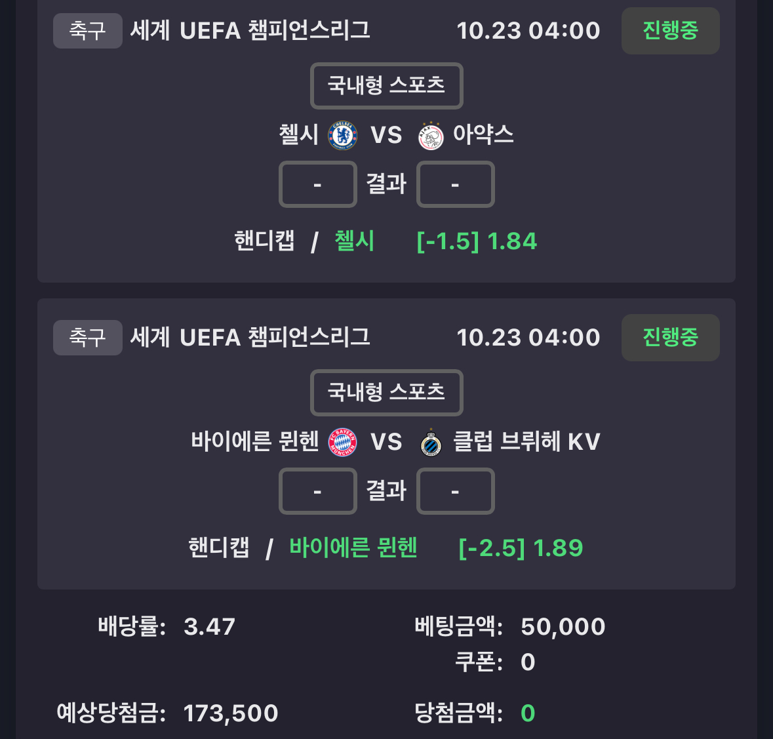Click the 아약스 team name

point(483,135)
